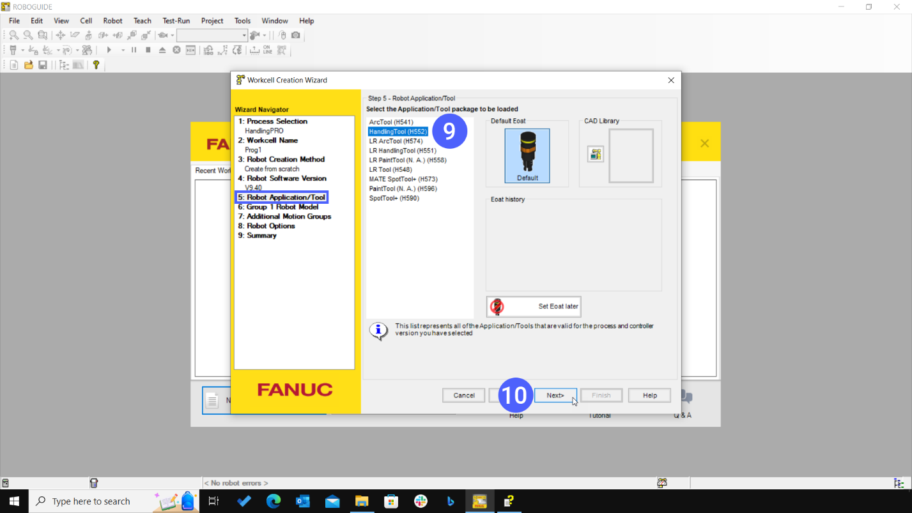This screenshot has width=912, height=513.
Task: Click the yellow question mark toolbar icon
Action: click(96, 65)
